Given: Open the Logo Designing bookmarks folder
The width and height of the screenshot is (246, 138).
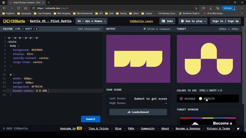Looking at the screenshot, I should pos(43,13).
